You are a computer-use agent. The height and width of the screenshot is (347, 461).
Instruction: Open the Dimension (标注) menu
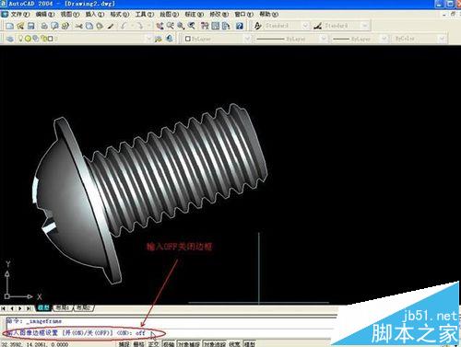pyautogui.click(x=194, y=14)
